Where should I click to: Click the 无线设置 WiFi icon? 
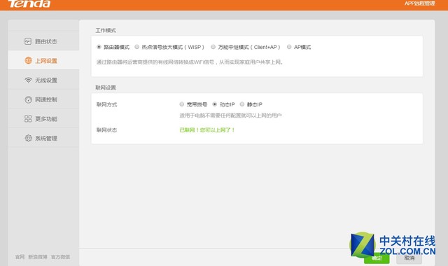[28, 80]
